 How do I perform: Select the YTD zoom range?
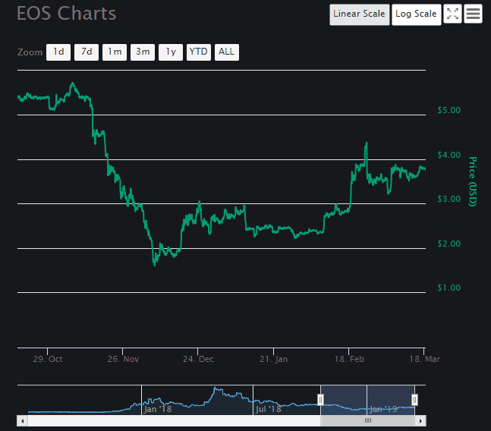pyautogui.click(x=199, y=52)
